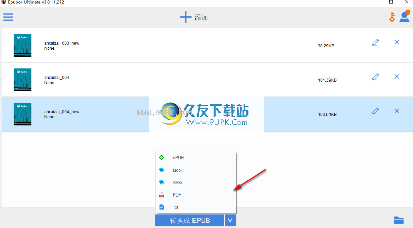Image resolution: width=413 pixels, height=228 pixels.
Task: Edit metadata of anxaizai_004_new
Action: pos(376,111)
